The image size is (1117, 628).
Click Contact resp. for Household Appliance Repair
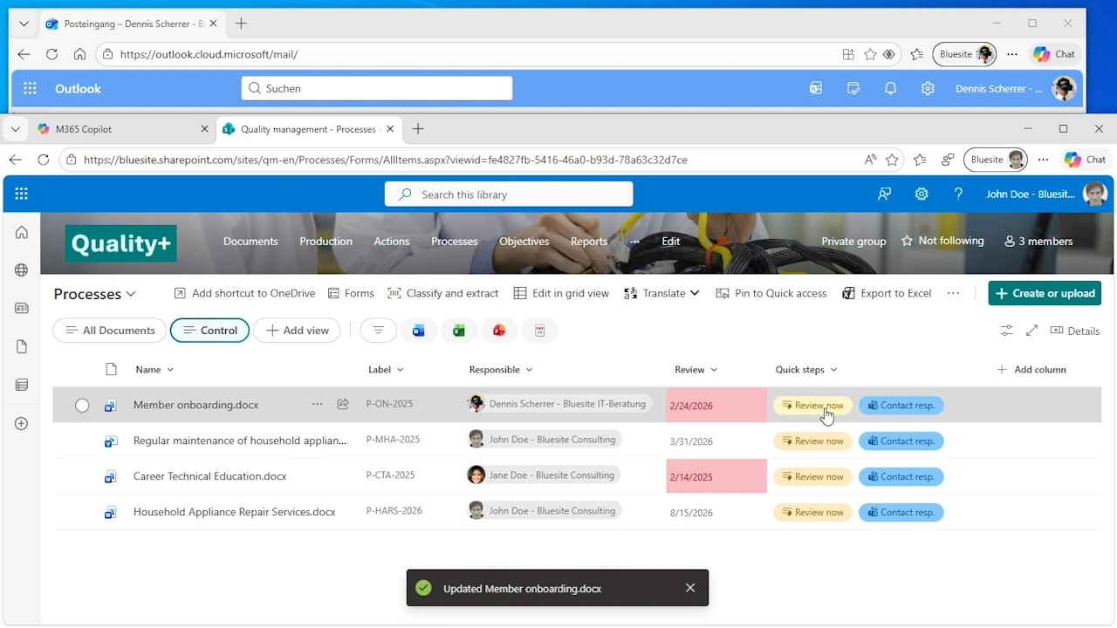coord(901,513)
